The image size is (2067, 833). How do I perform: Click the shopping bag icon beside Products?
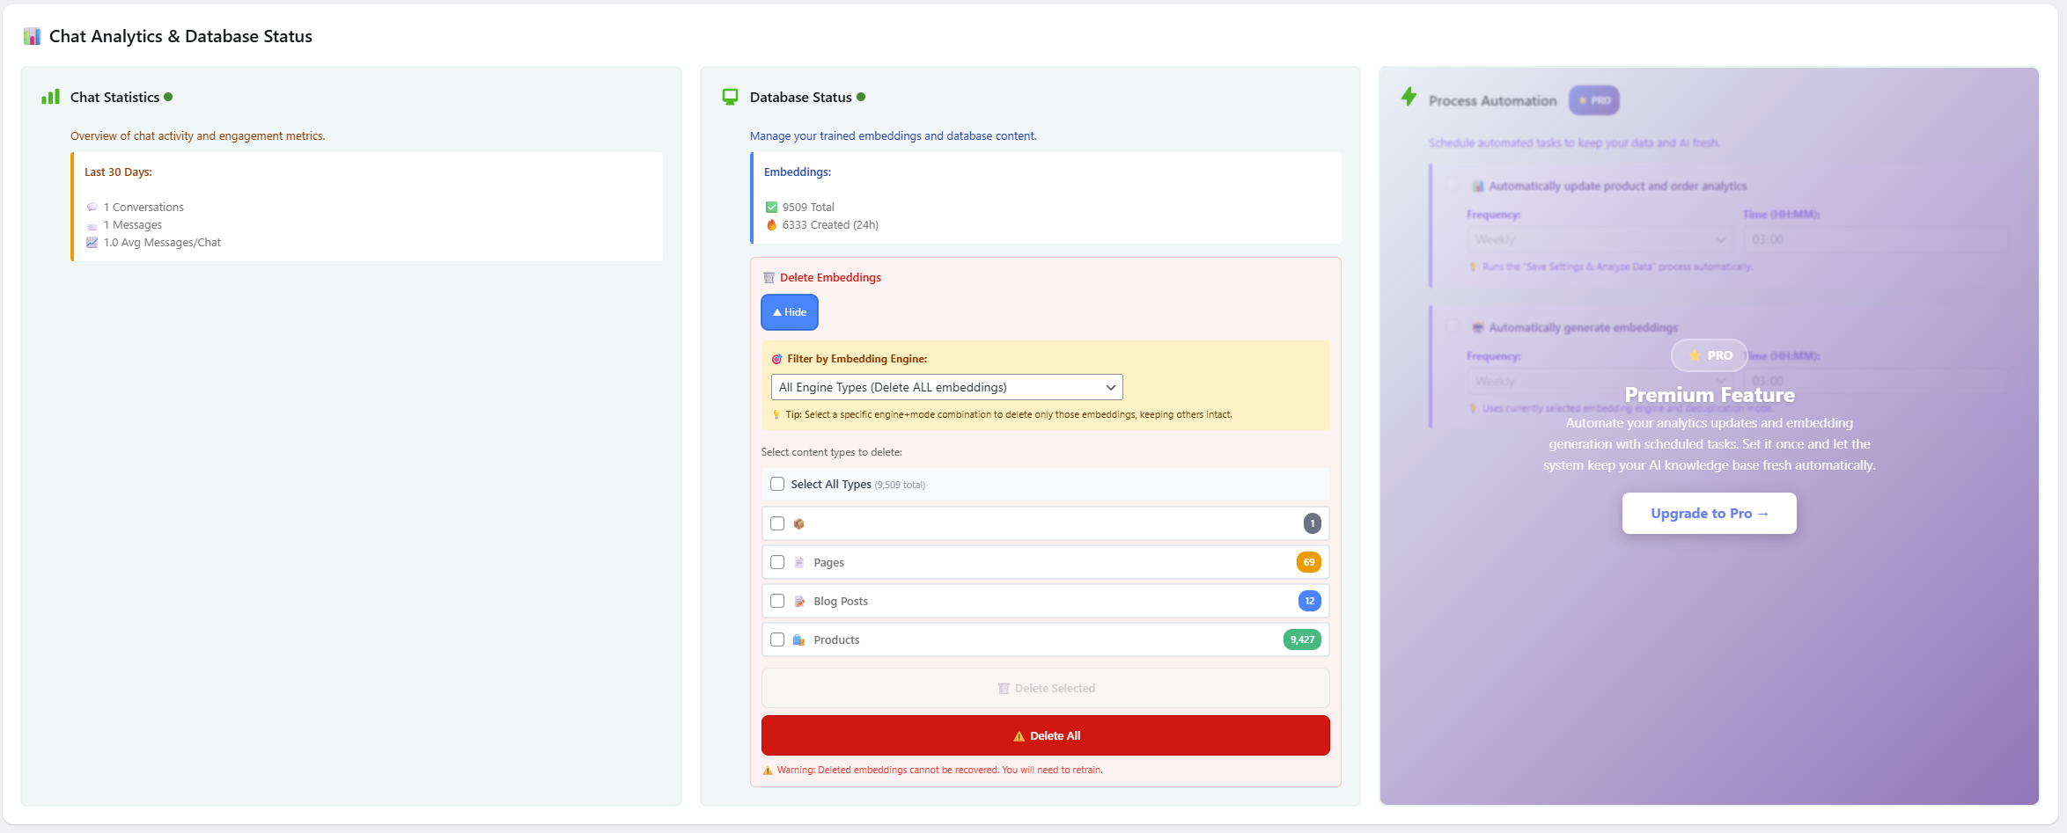click(798, 640)
